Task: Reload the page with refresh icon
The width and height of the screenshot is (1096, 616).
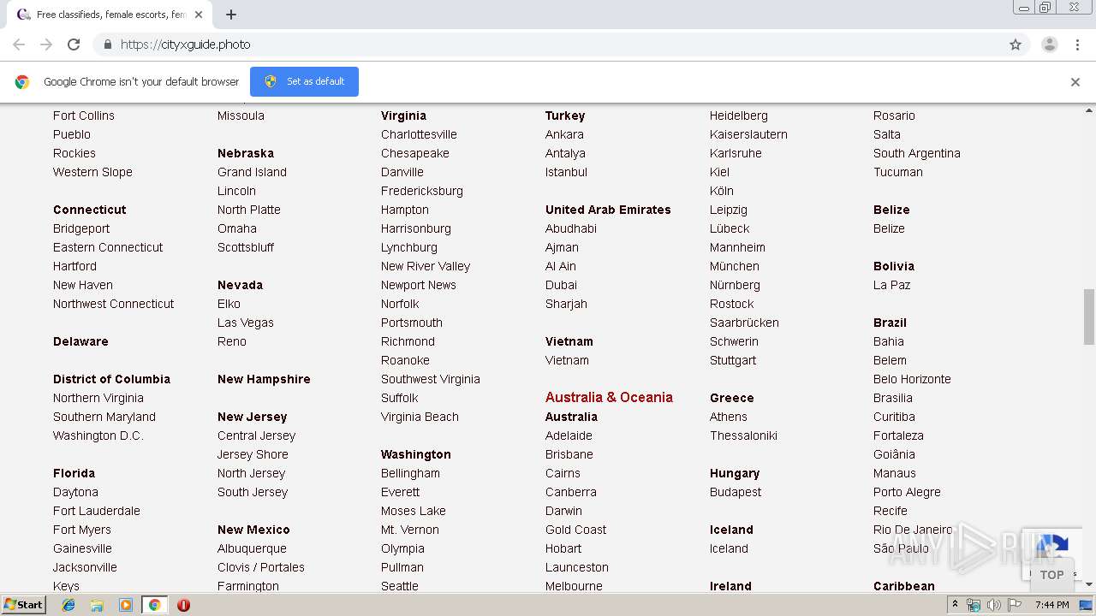Action: point(74,44)
